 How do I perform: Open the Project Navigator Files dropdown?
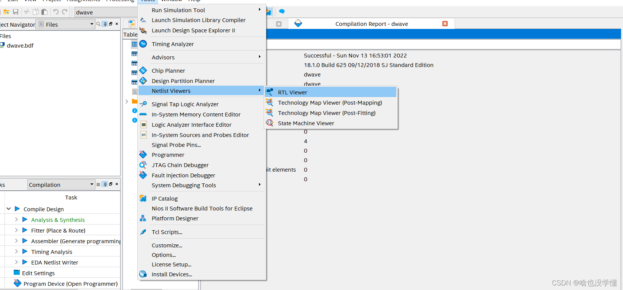(65, 24)
